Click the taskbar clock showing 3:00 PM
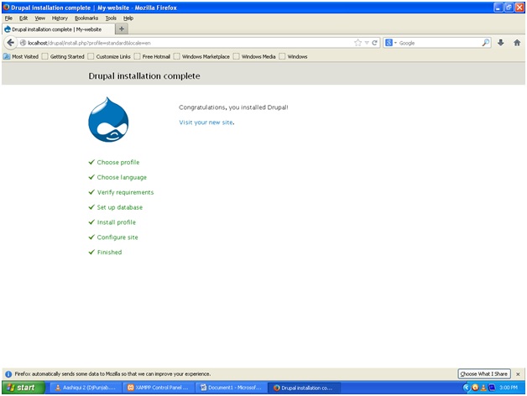 coord(509,388)
